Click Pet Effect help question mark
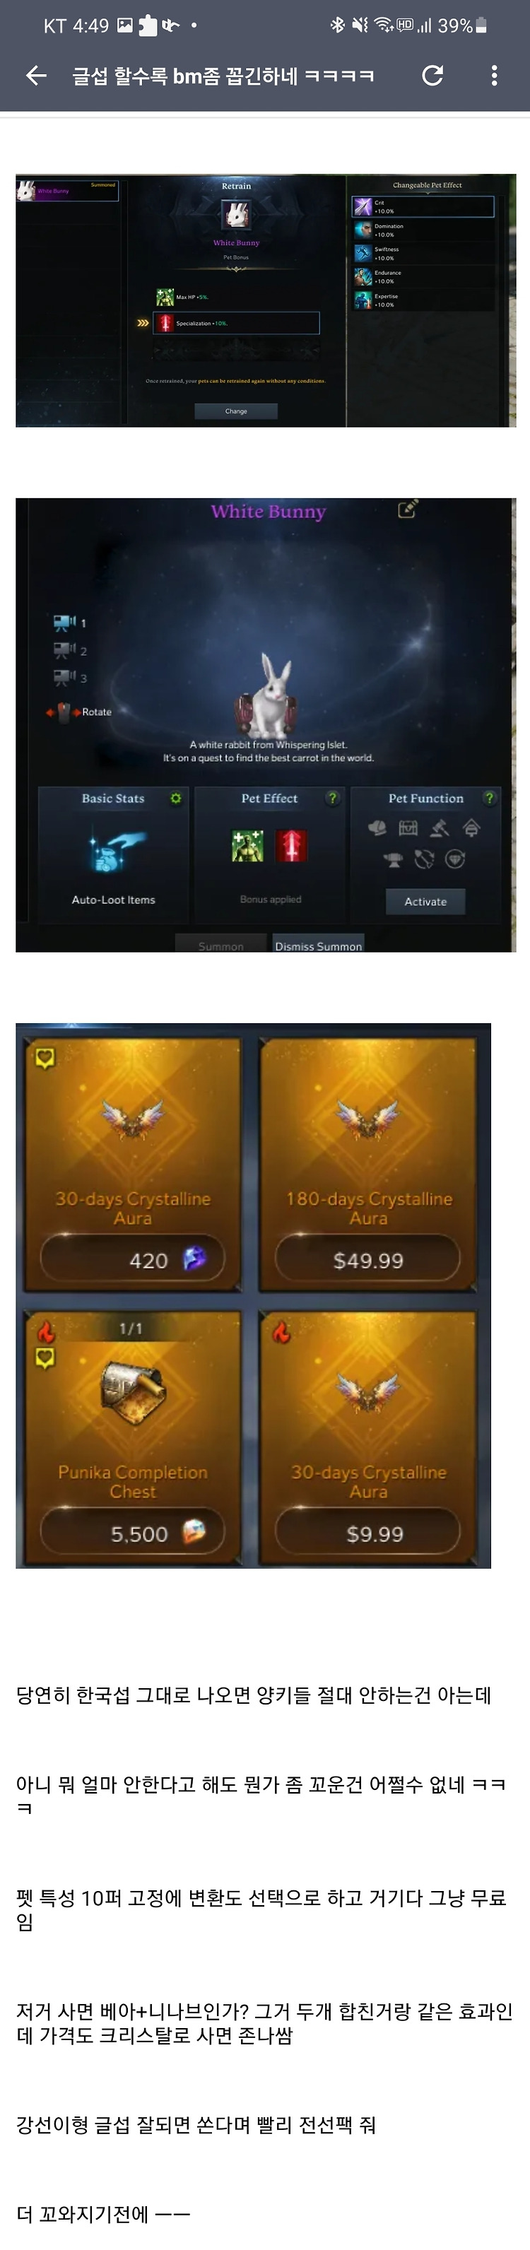 tap(332, 799)
